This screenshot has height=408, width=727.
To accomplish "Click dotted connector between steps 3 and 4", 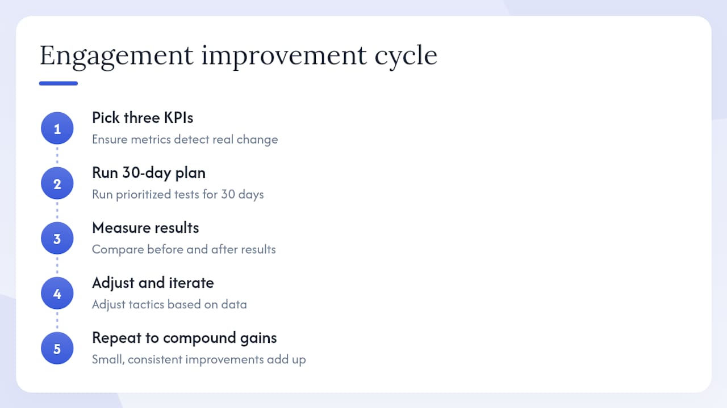I will (57, 266).
